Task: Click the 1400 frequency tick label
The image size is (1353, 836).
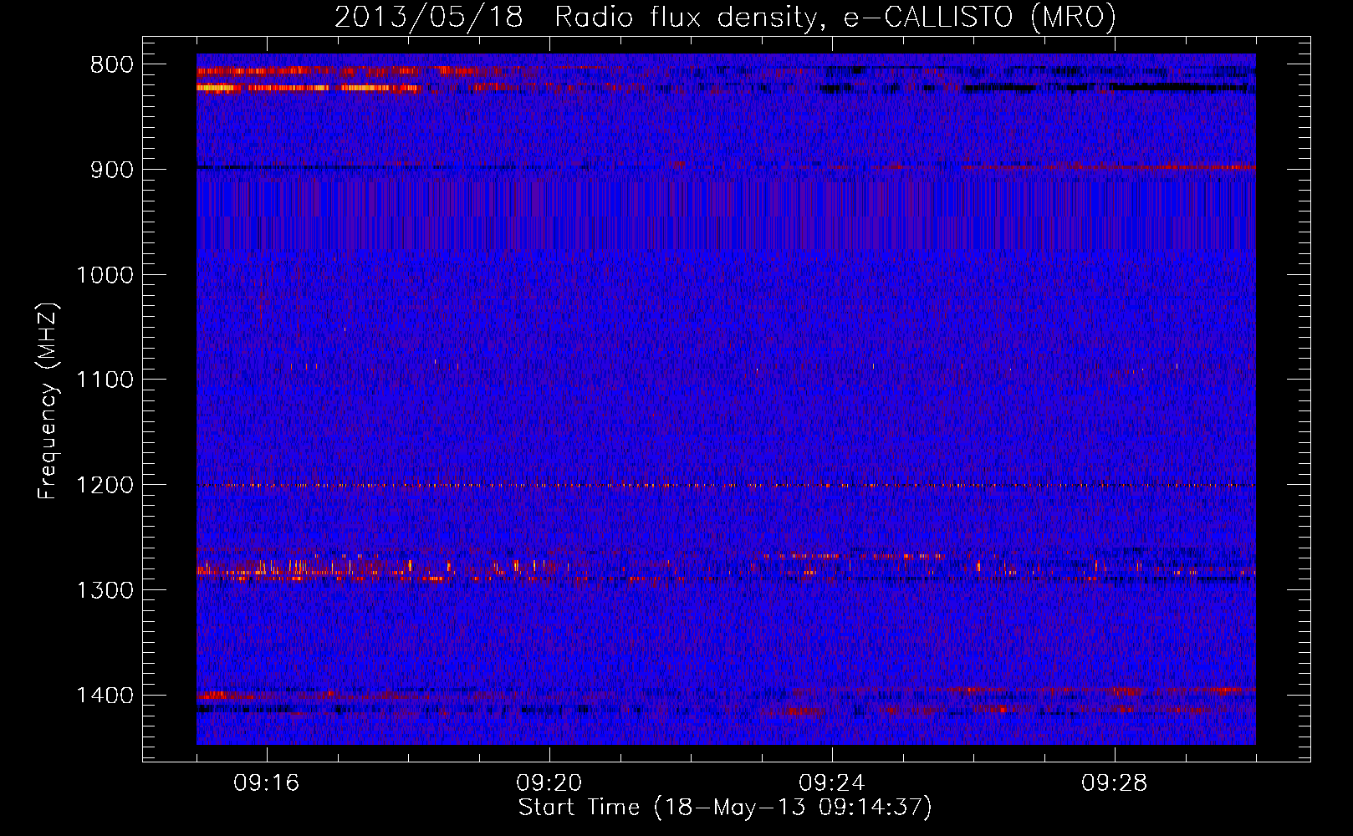Action: point(105,696)
